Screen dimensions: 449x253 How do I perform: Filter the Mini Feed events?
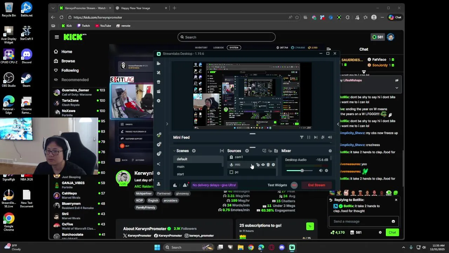302,137
